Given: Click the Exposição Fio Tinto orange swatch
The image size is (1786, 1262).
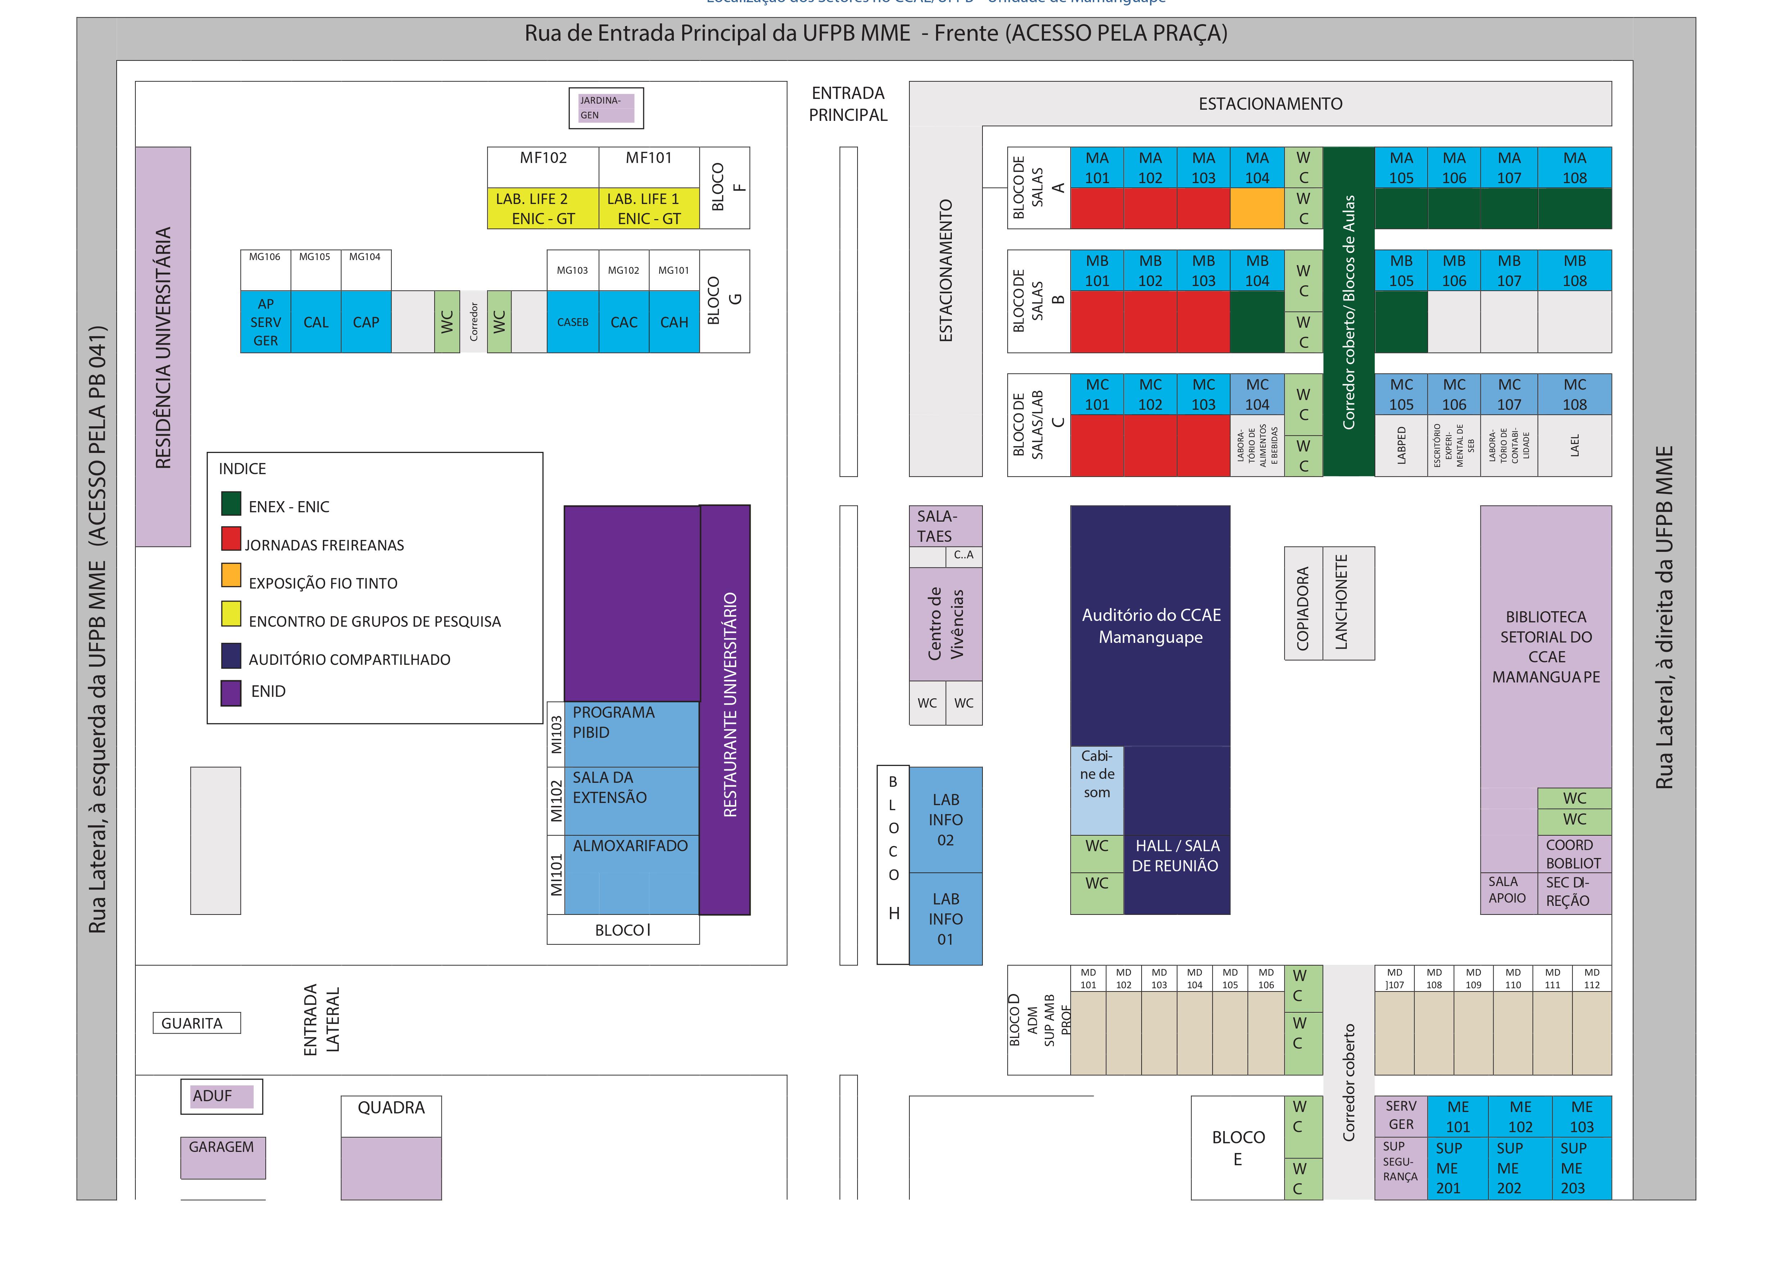Looking at the screenshot, I should tap(231, 575).
